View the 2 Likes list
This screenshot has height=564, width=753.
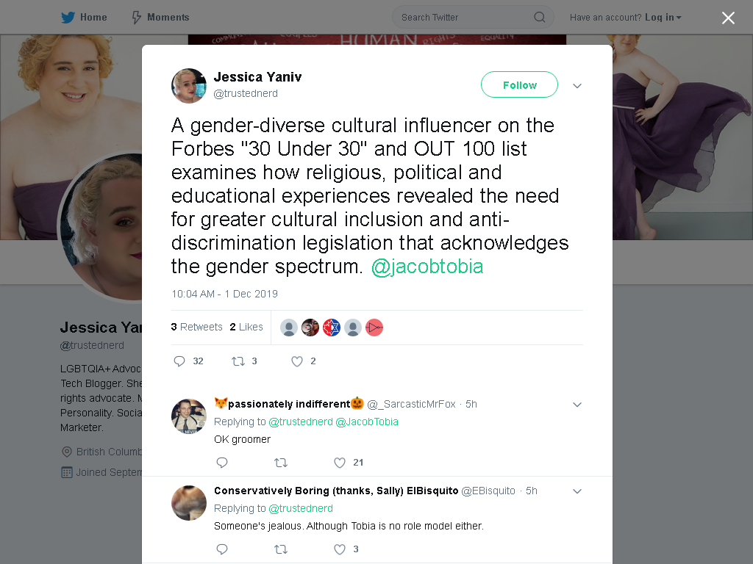coord(246,327)
